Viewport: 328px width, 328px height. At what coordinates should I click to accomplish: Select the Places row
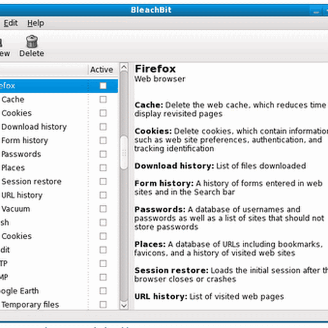59,168
